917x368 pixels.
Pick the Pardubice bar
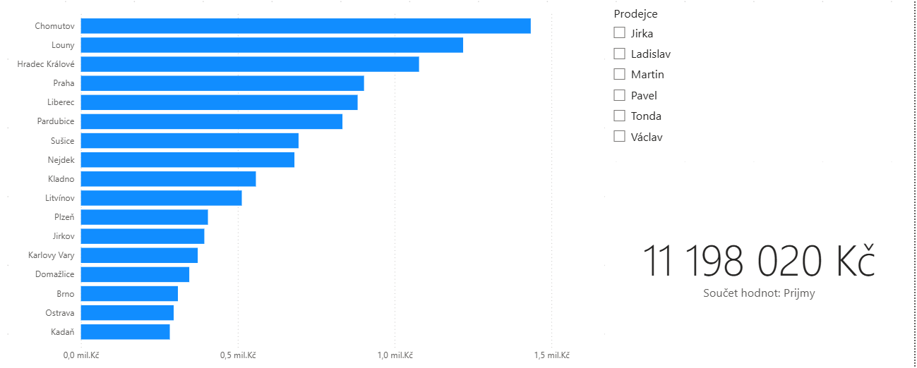pyautogui.click(x=211, y=121)
